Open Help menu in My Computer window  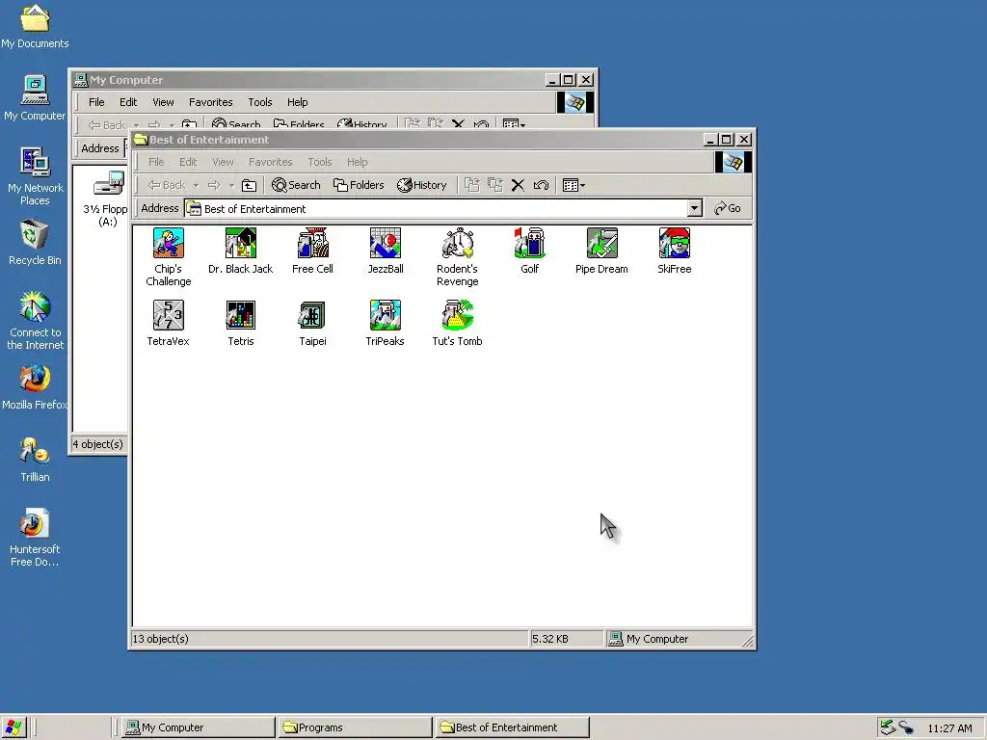297,102
